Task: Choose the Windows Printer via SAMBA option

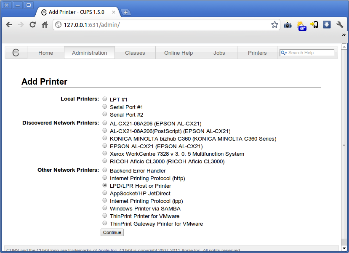Action: [x=105, y=208]
